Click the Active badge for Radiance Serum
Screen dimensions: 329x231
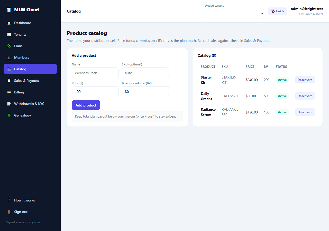click(282, 112)
